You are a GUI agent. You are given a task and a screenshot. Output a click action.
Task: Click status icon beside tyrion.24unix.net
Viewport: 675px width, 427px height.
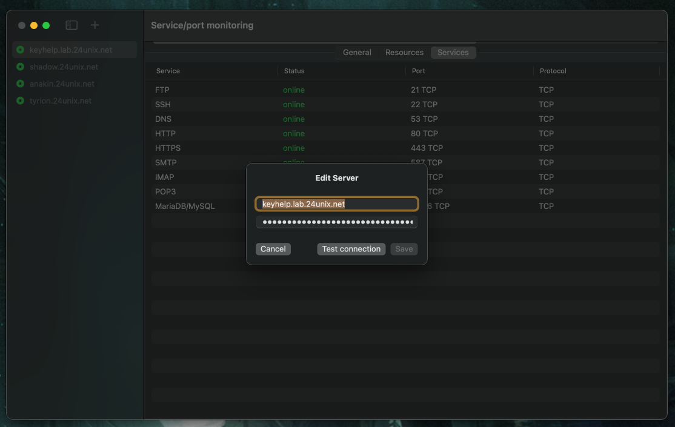[20, 101]
